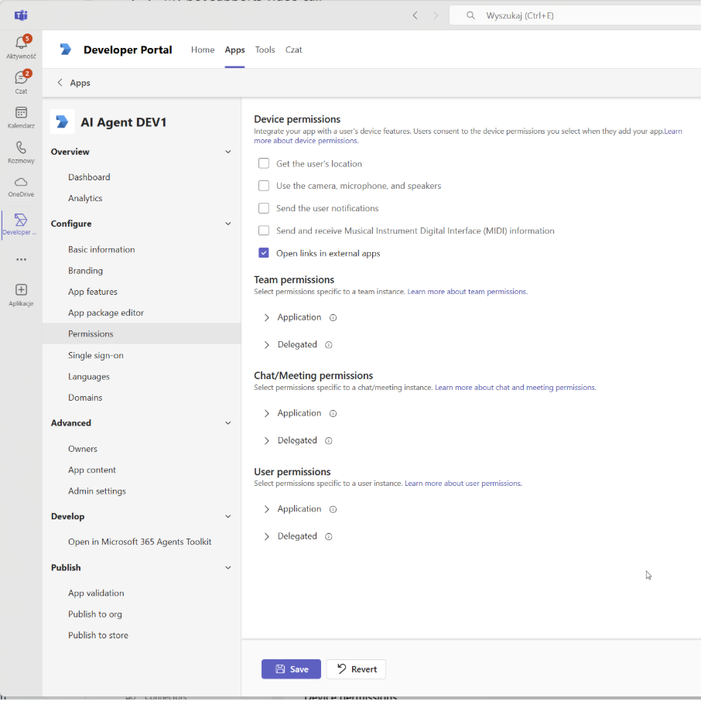Select Single sign-on in the sidebar
This screenshot has height=701, width=701.
(96, 355)
